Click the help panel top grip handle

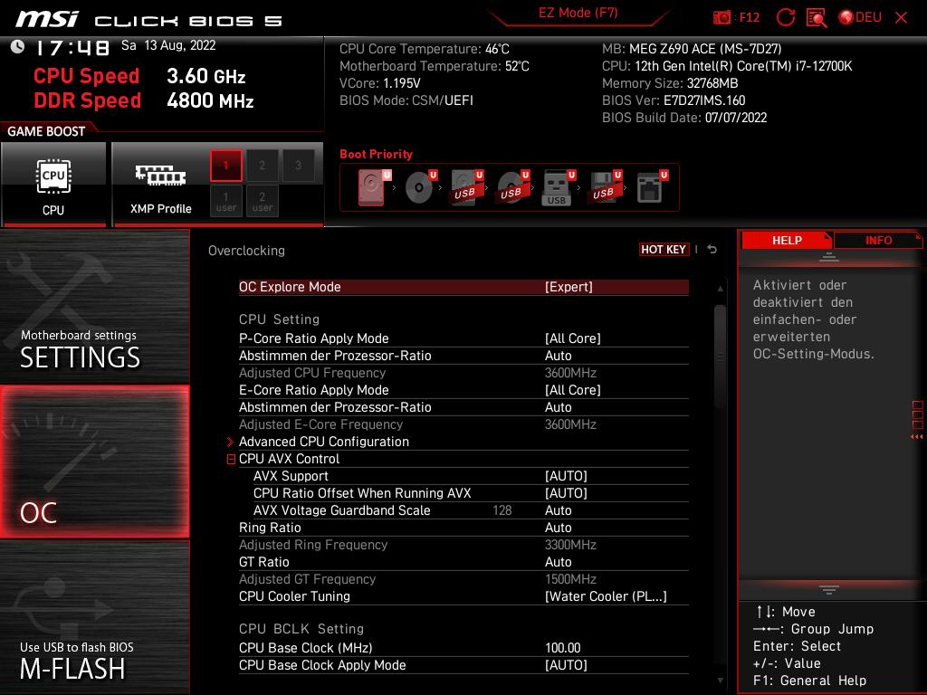(x=829, y=257)
